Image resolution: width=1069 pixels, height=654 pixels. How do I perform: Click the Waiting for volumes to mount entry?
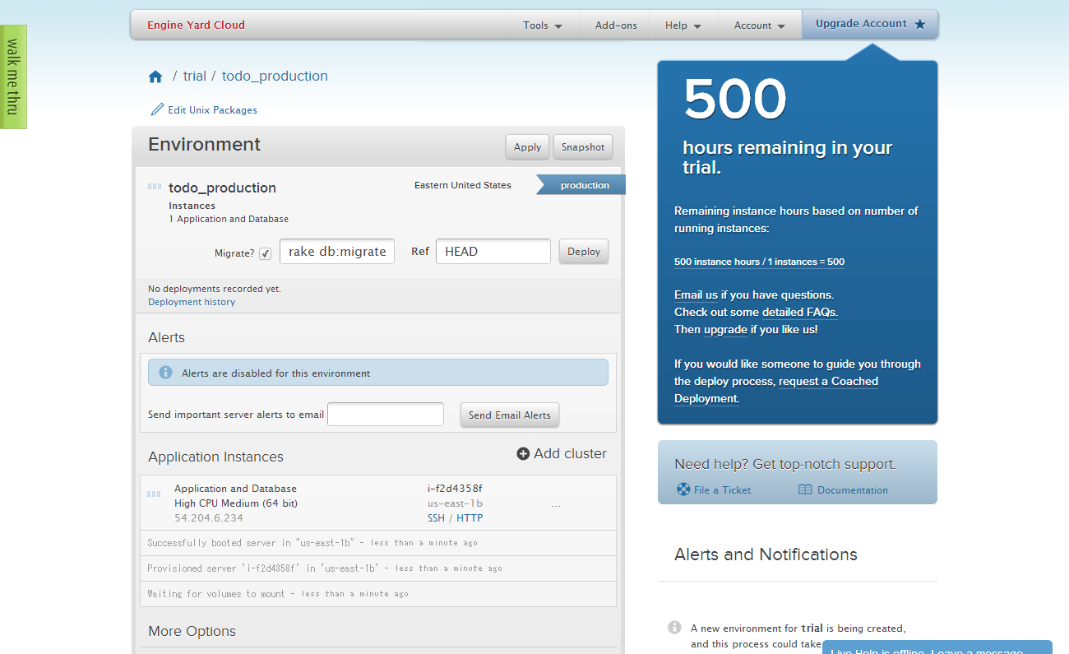(x=378, y=594)
